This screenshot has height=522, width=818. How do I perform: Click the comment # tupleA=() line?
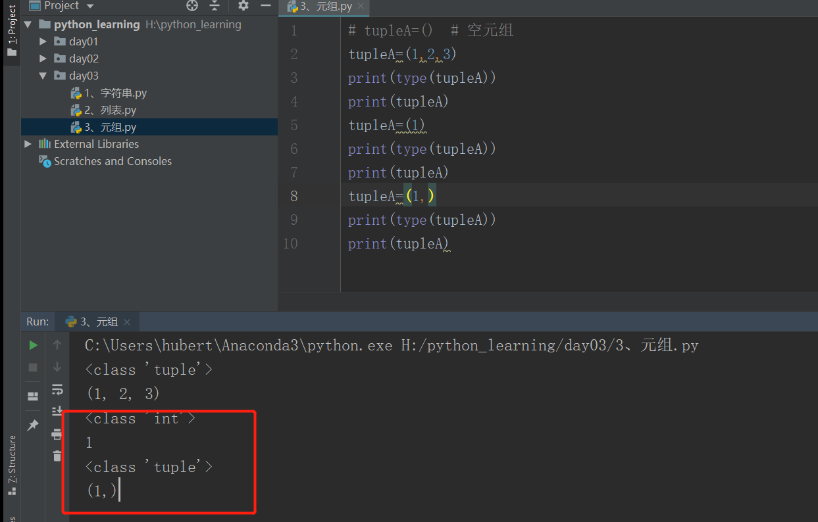point(430,30)
